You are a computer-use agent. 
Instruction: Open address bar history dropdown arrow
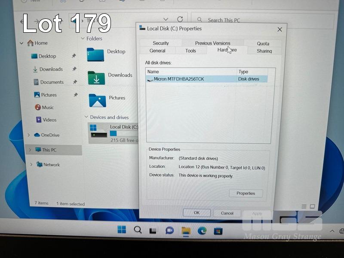(x=166, y=19)
